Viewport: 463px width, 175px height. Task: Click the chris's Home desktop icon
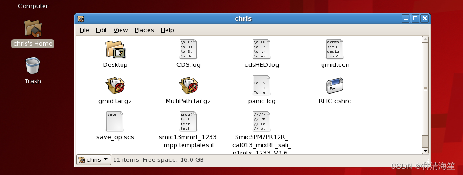[33, 34]
